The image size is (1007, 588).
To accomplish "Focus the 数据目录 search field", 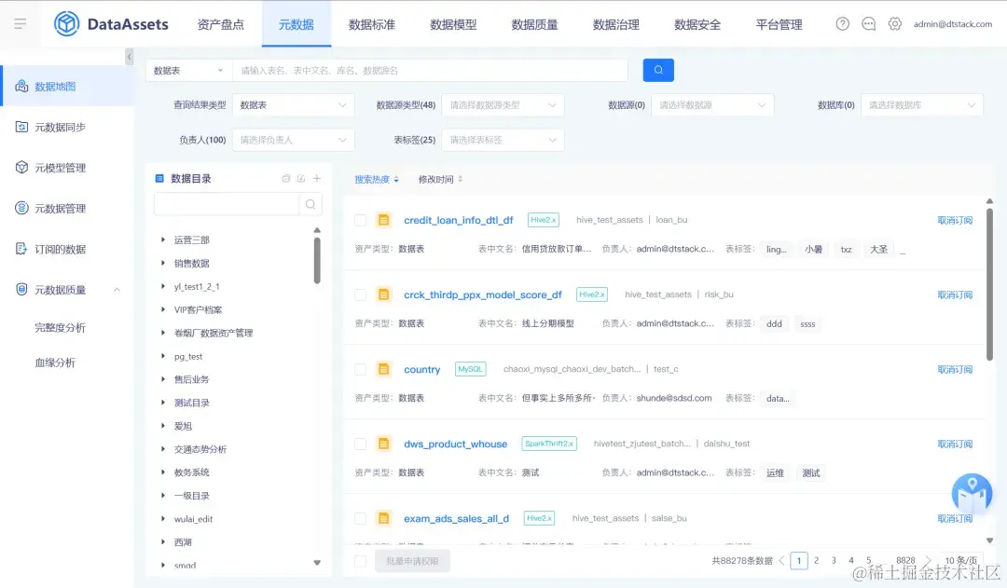I will [227, 204].
